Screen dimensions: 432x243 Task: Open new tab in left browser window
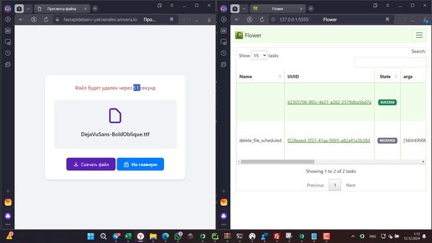click(95, 9)
